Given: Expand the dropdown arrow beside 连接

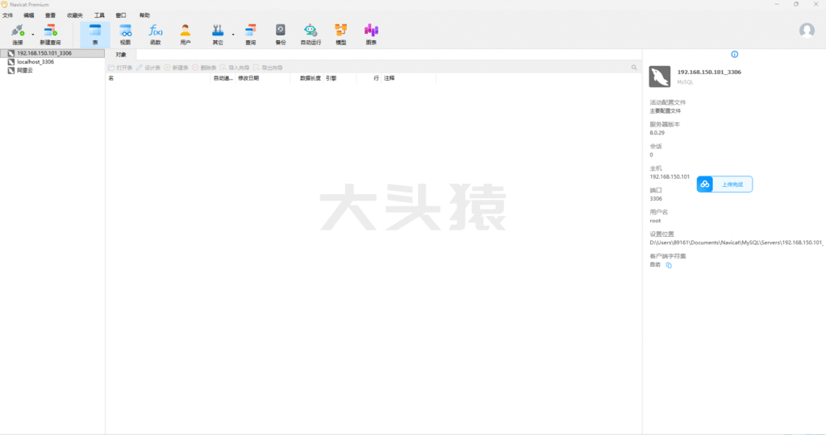Looking at the screenshot, I should point(33,35).
